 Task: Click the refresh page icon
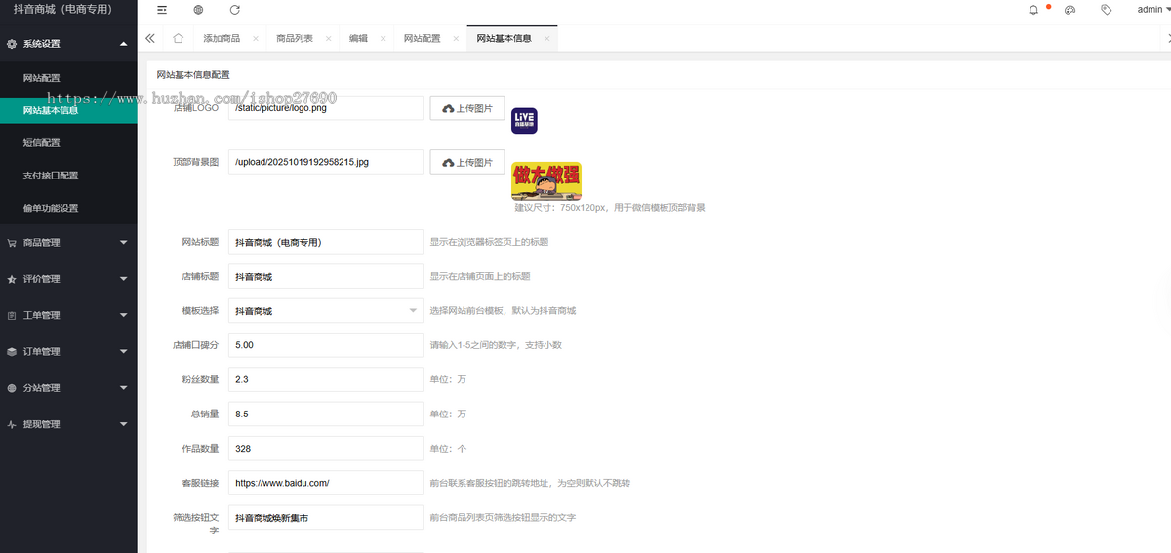click(x=234, y=10)
